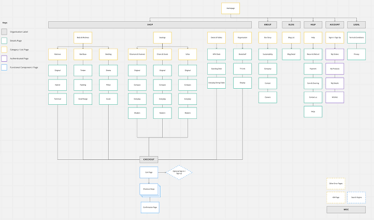Select the Cart Page component

(149, 172)
